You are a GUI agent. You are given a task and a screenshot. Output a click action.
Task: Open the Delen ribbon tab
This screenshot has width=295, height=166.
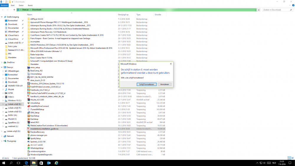(21, 5)
